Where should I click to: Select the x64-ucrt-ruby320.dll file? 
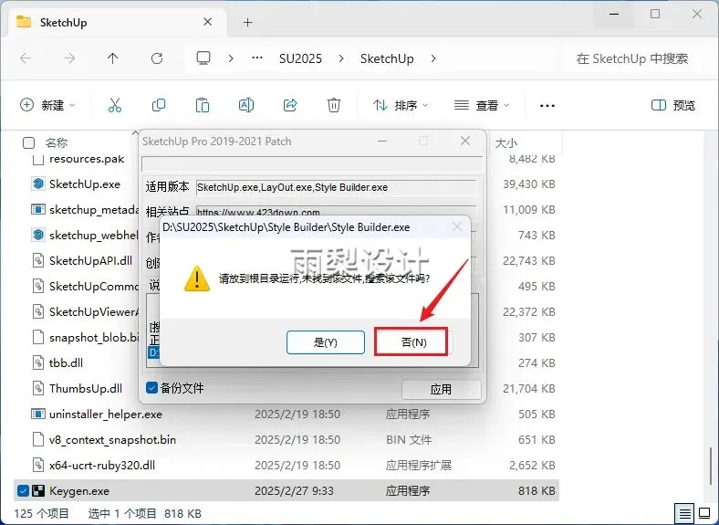point(102,466)
